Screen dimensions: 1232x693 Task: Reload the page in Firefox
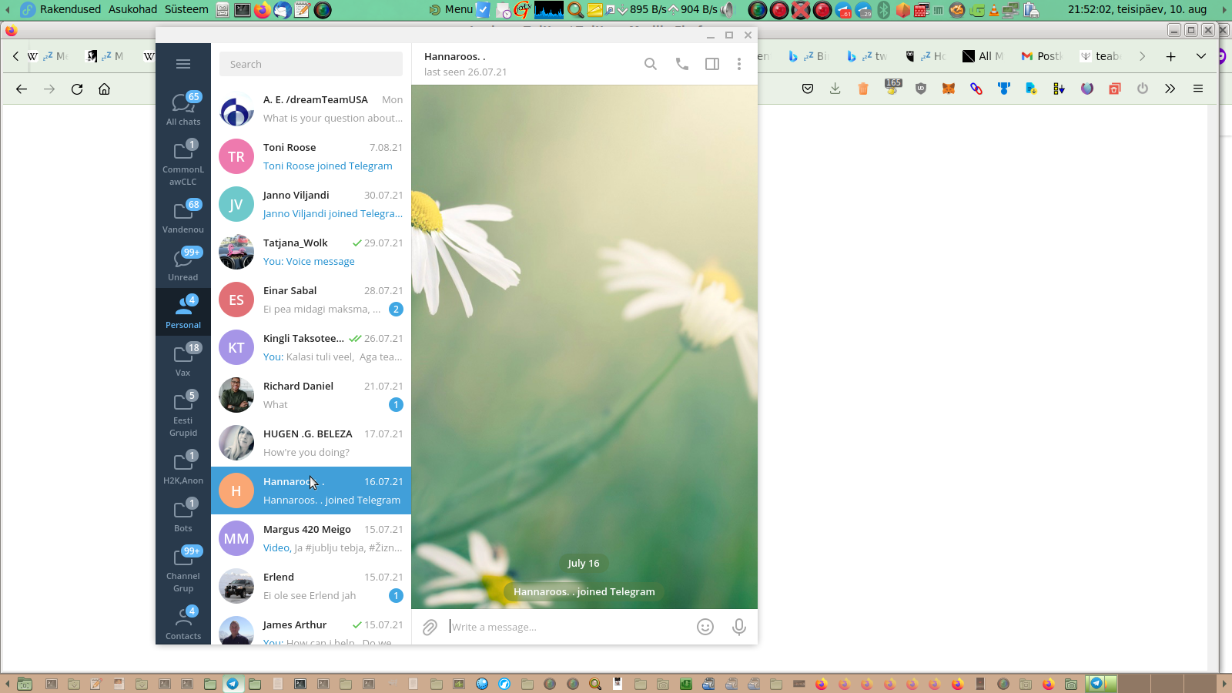click(77, 89)
